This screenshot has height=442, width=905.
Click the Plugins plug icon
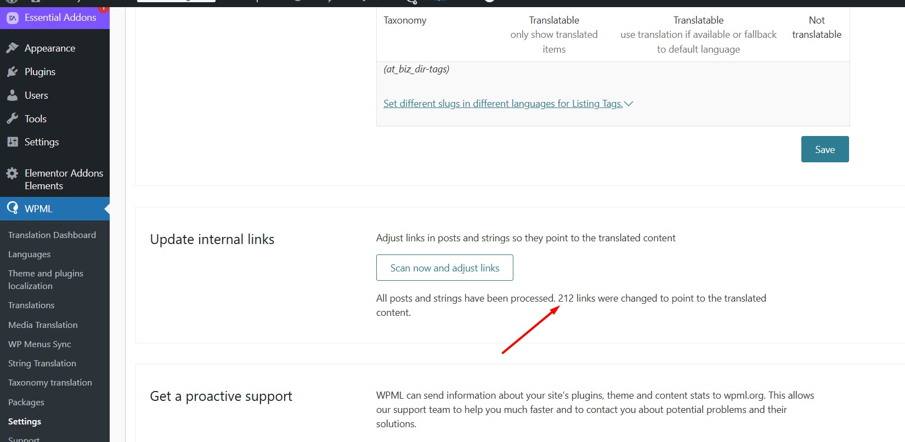coord(12,72)
